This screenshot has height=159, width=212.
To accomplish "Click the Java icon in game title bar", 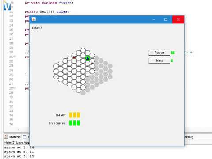I will point(34,19).
